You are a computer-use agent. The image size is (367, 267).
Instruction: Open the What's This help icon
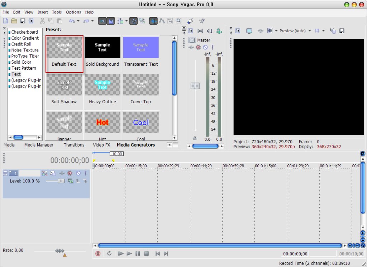(x=201, y=21)
